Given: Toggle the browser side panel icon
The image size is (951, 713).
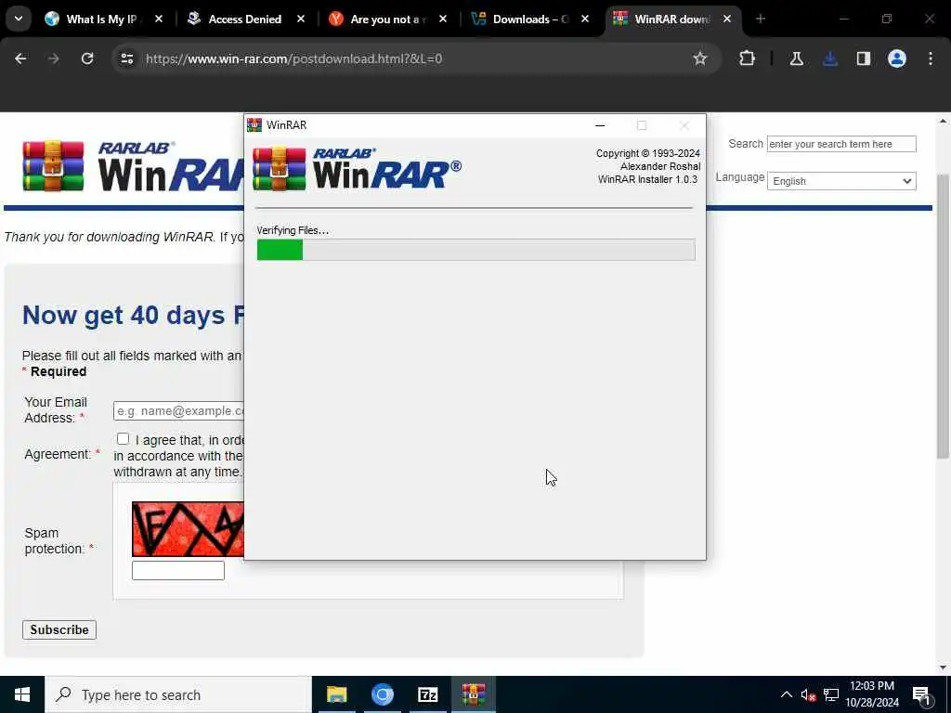Looking at the screenshot, I should click(x=864, y=58).
